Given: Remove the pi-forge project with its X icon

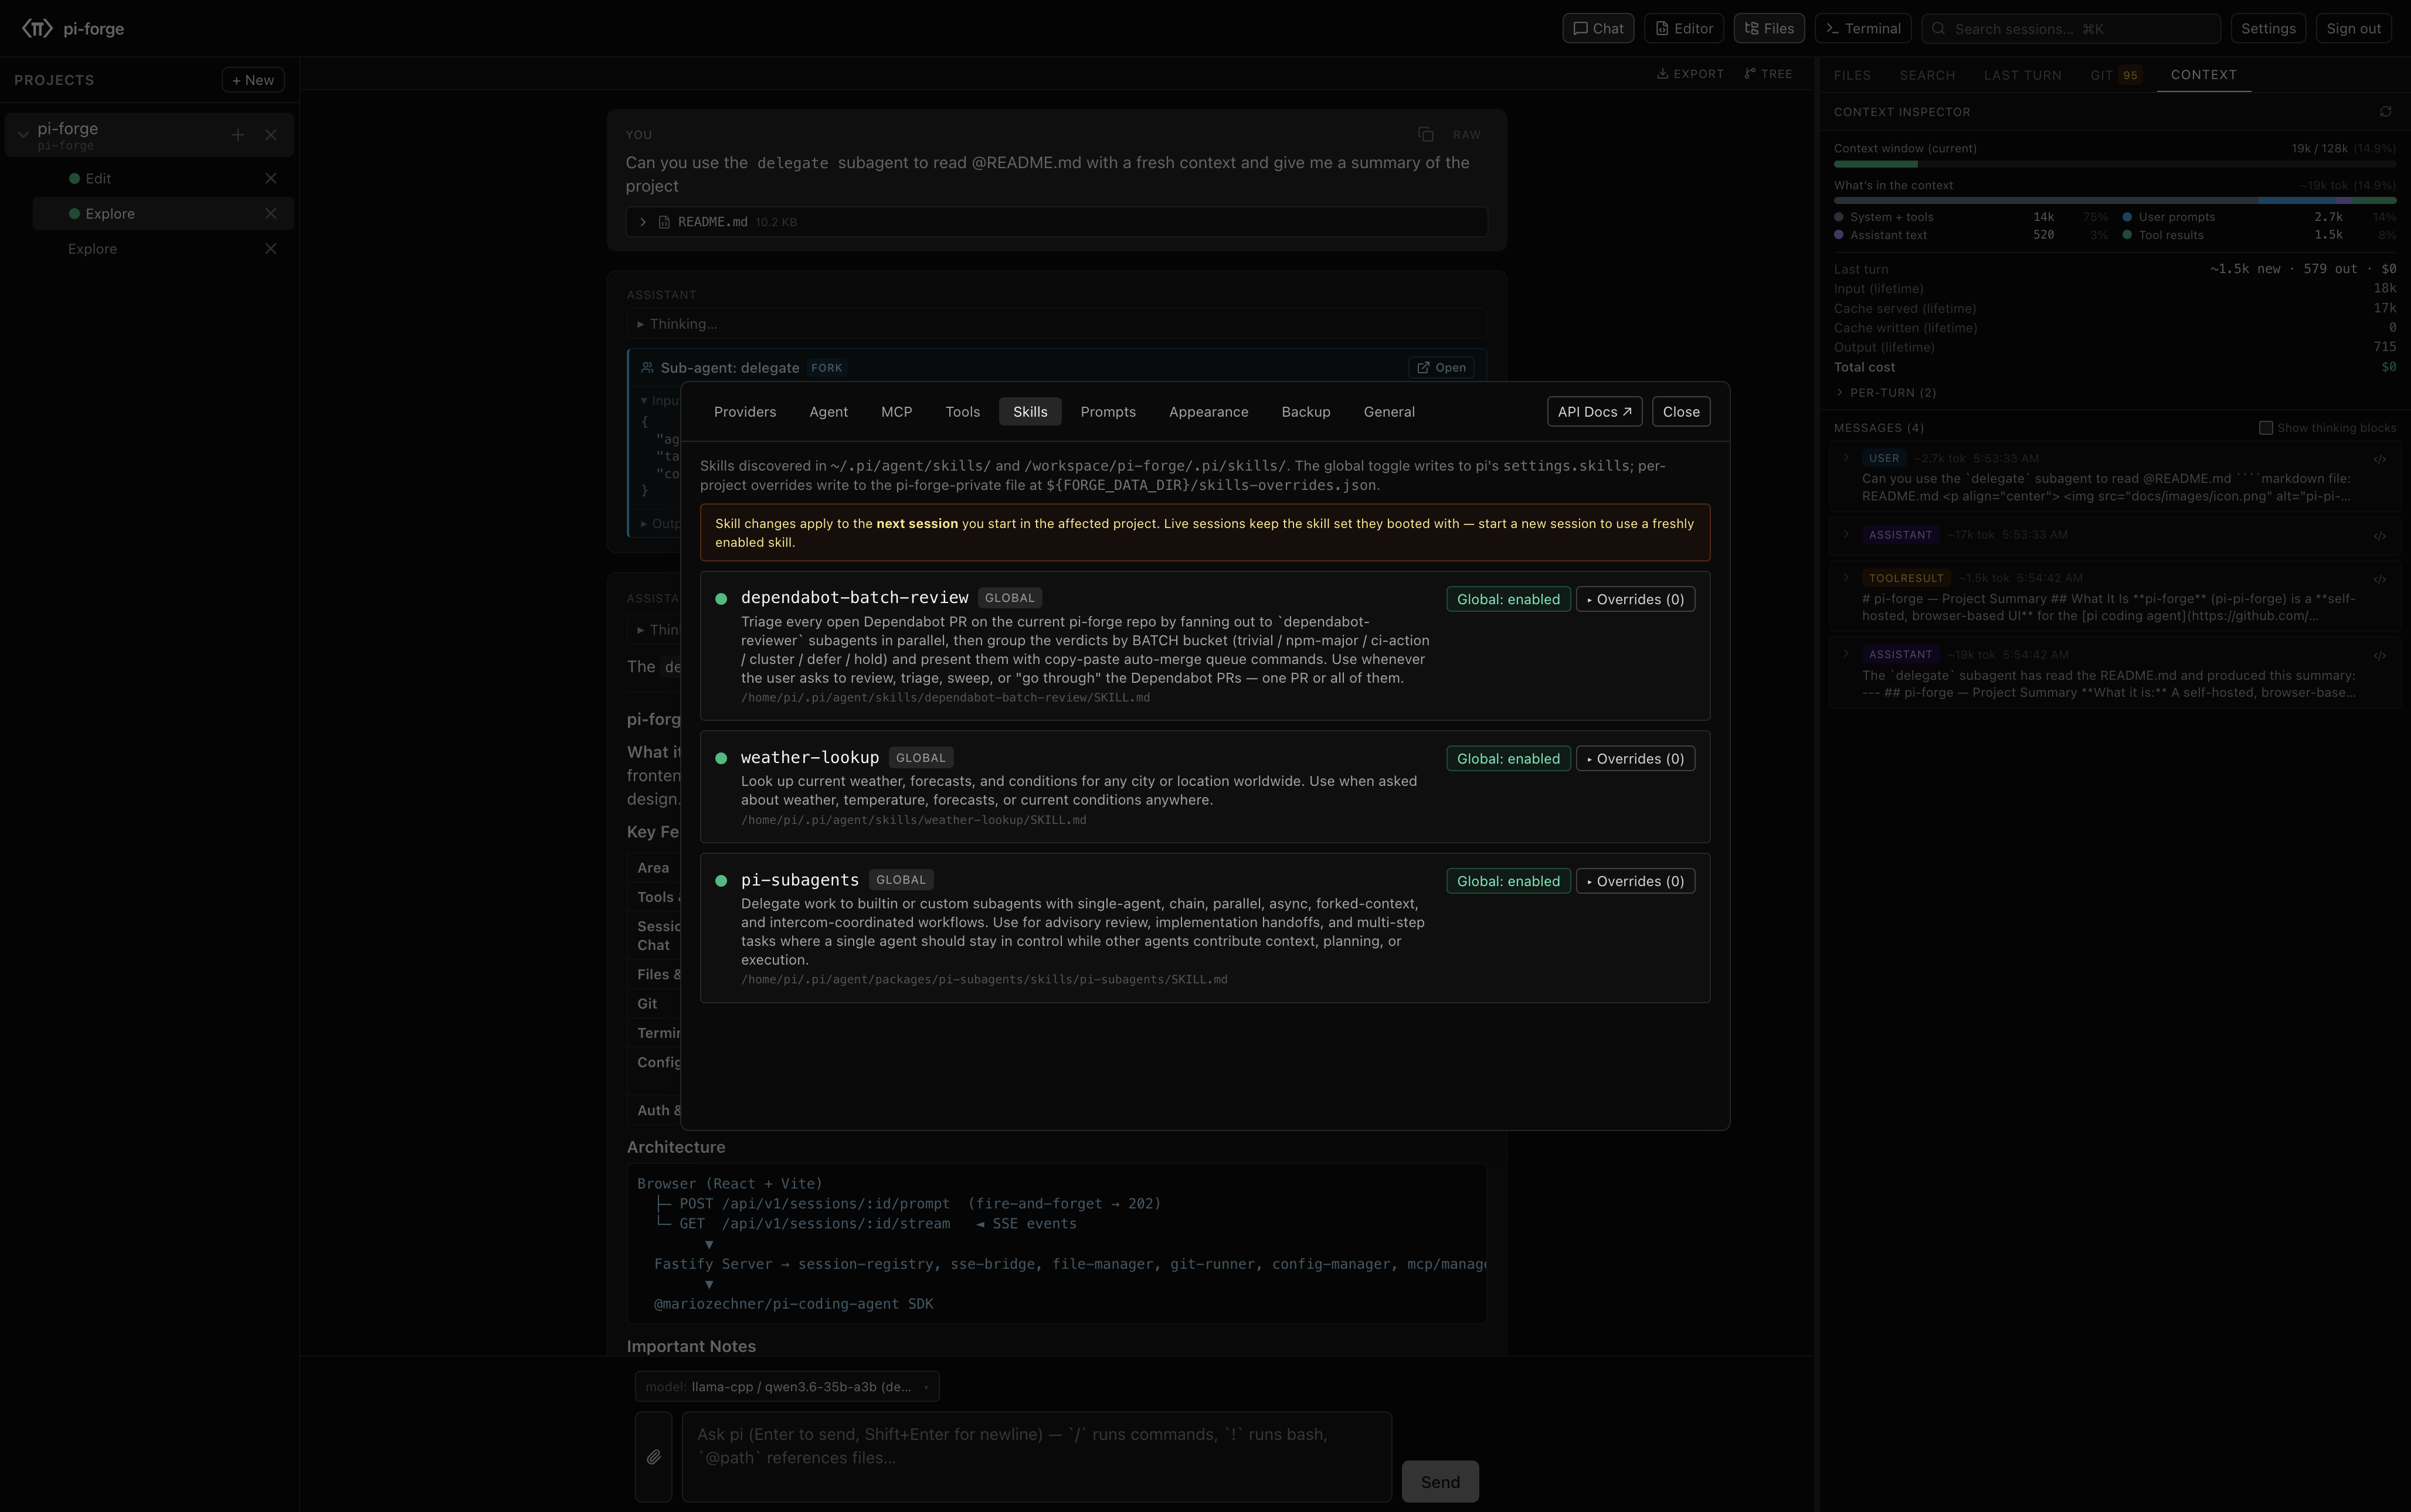Looking at the screenshot, I should [271, 135].
